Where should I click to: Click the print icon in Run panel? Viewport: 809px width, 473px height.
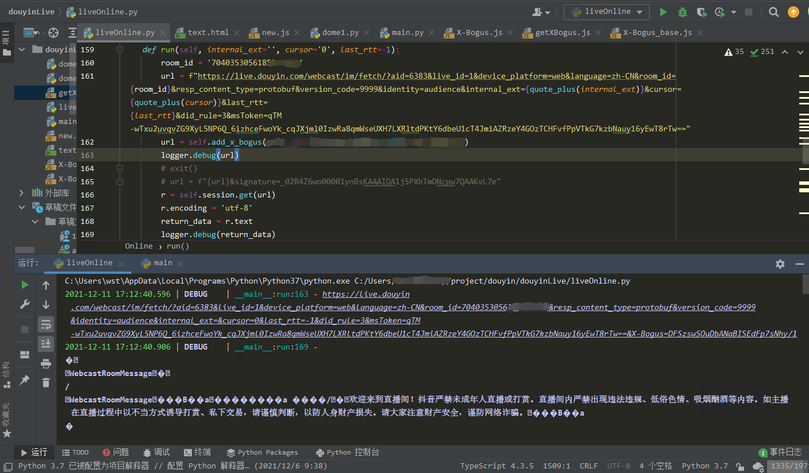pos(46,363)
